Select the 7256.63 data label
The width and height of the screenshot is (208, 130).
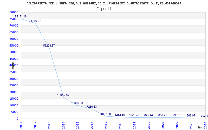tap(92, 107)
